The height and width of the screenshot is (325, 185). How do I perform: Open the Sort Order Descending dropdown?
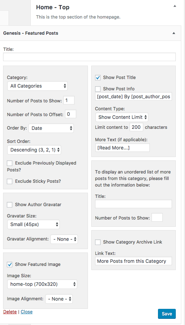(34, 150)
